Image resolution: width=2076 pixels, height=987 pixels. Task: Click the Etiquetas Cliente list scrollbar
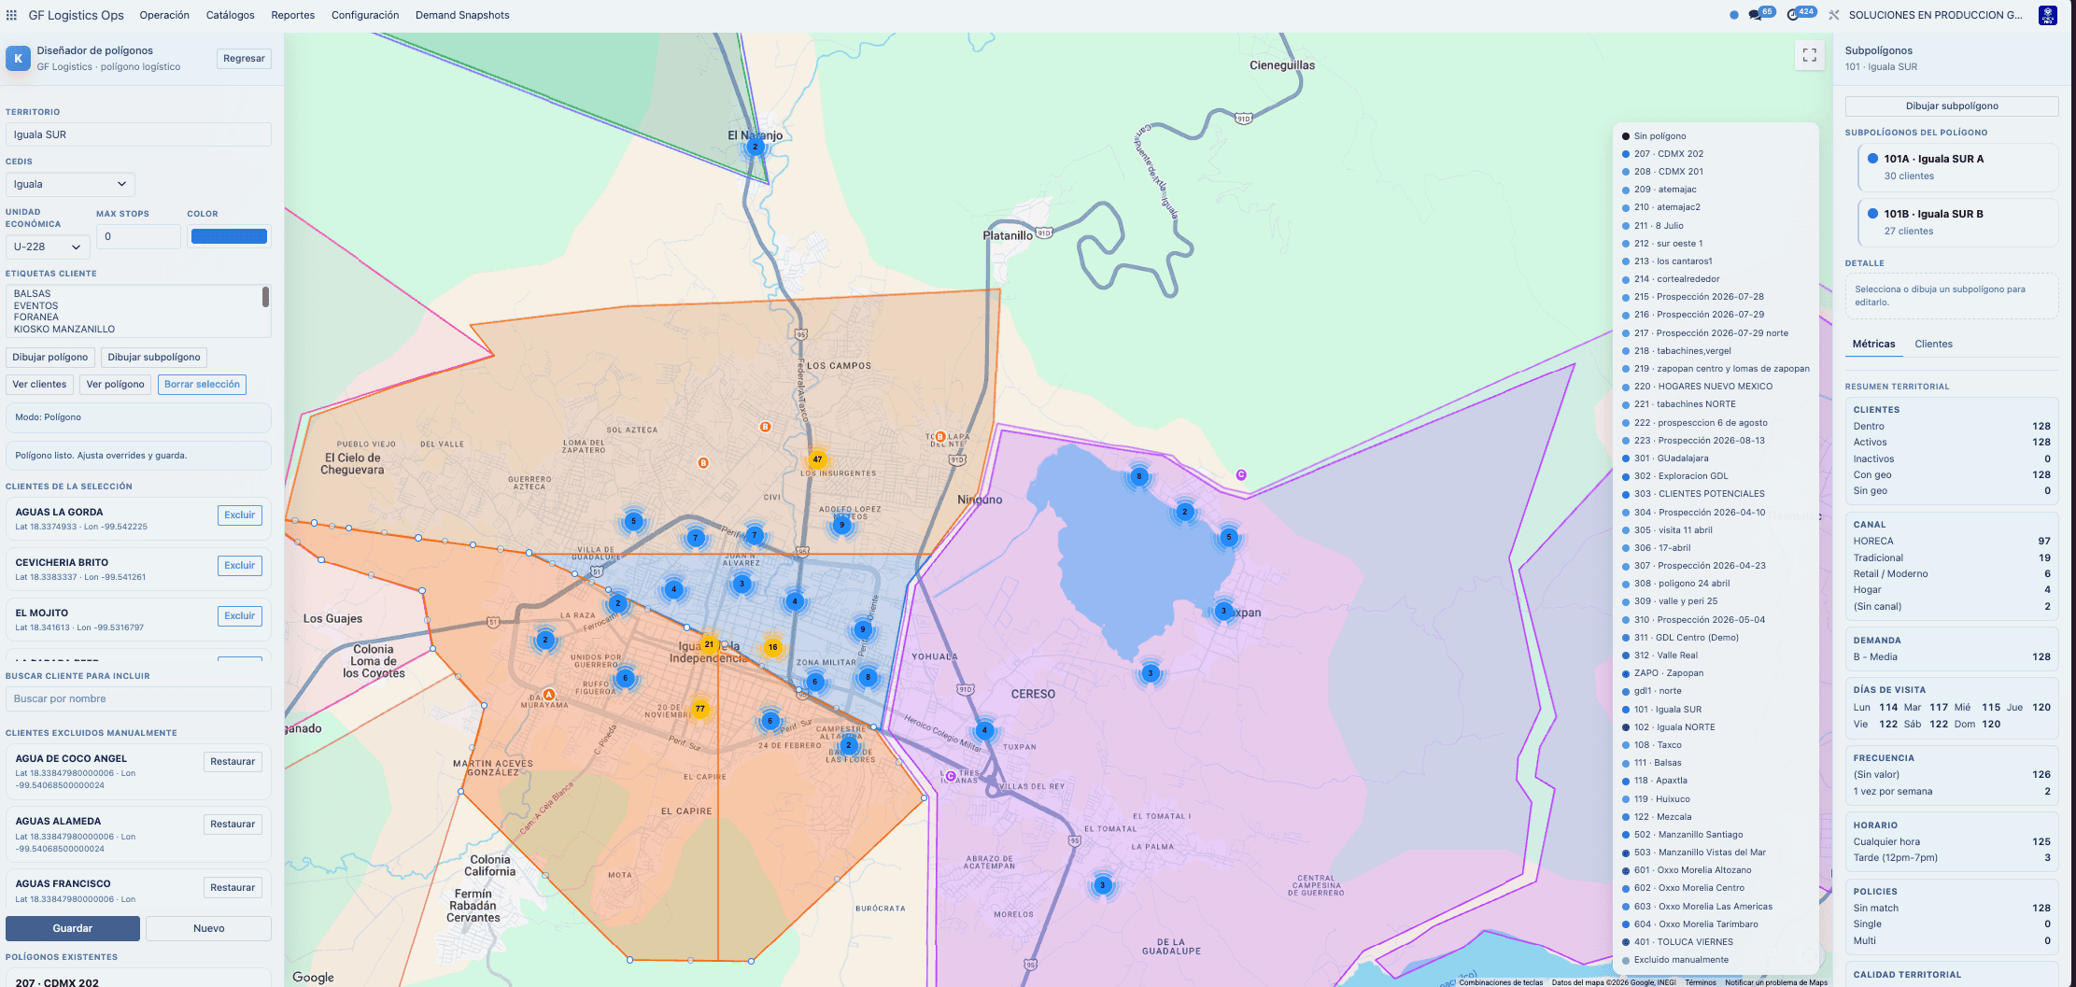pos(265,297)
